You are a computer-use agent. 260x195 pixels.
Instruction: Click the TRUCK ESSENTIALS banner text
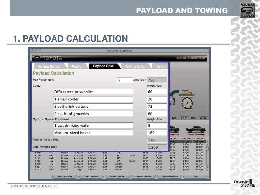(x=191, y=58)
